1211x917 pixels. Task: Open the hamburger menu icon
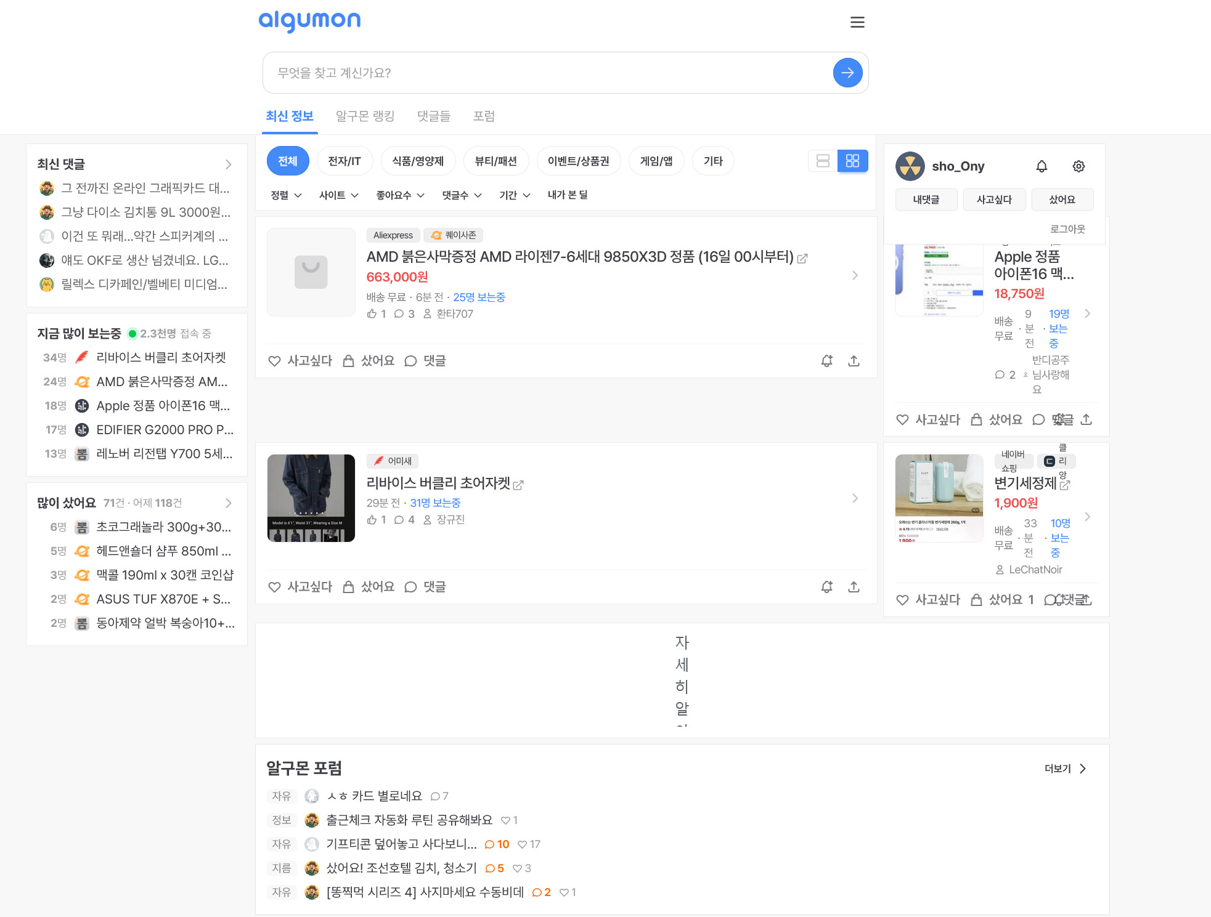coord(857,22)
